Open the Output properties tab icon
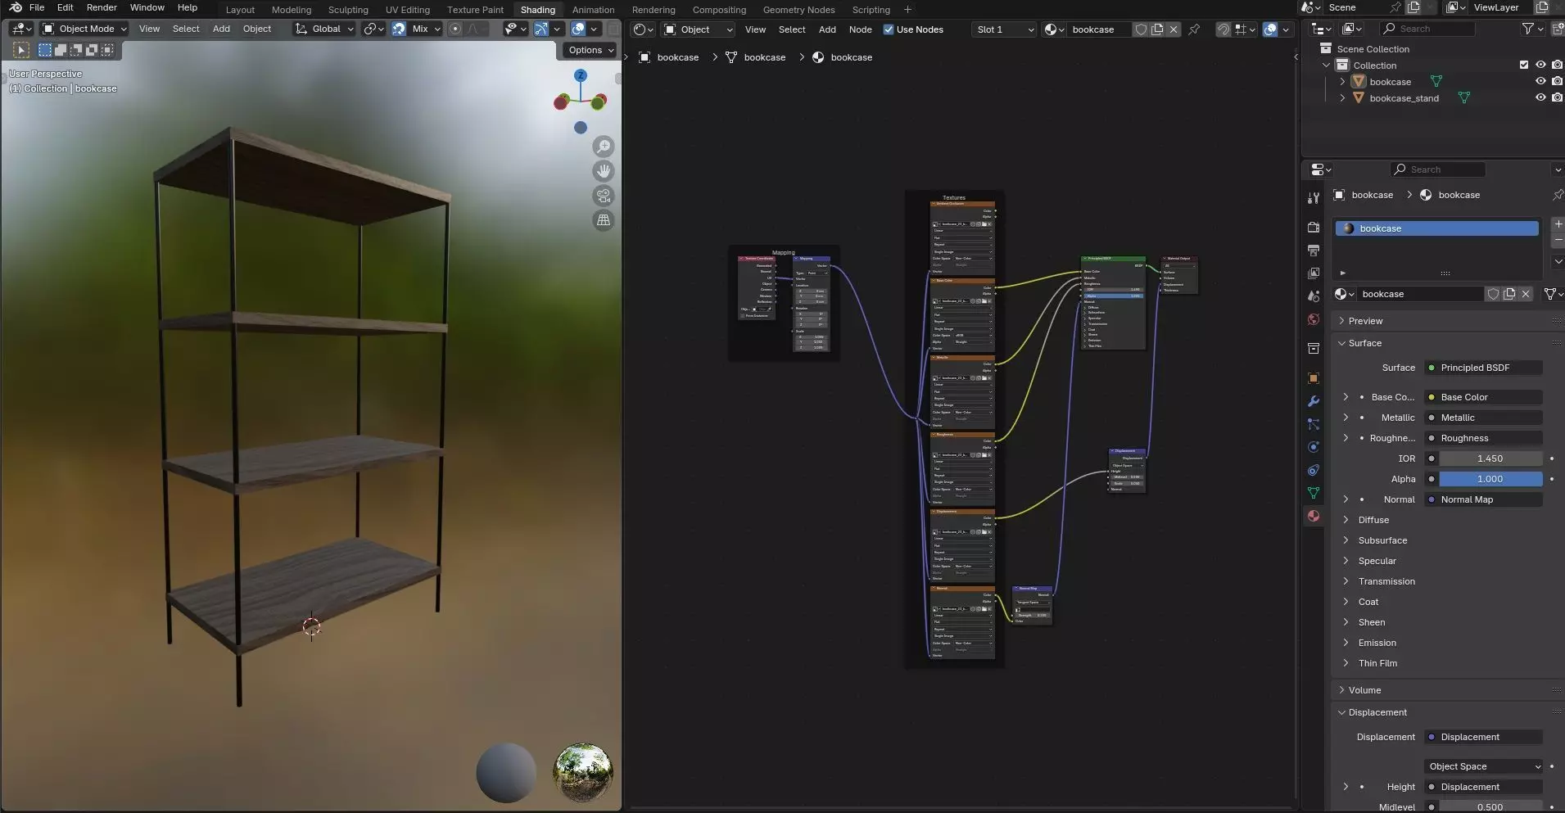Image resolution: width=1565 pixels, height=813 pixels. (x=1314, y=250)
